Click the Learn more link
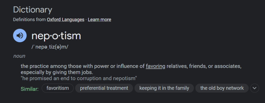Image resolution: width=265 pixels, height=103 pixels. point(99,20)
